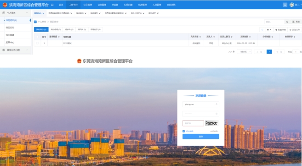Image resolution: width=302 pixels, height=166 pixels.
Task: Click the forgot-password link on login card
Action: click(214, 131)
